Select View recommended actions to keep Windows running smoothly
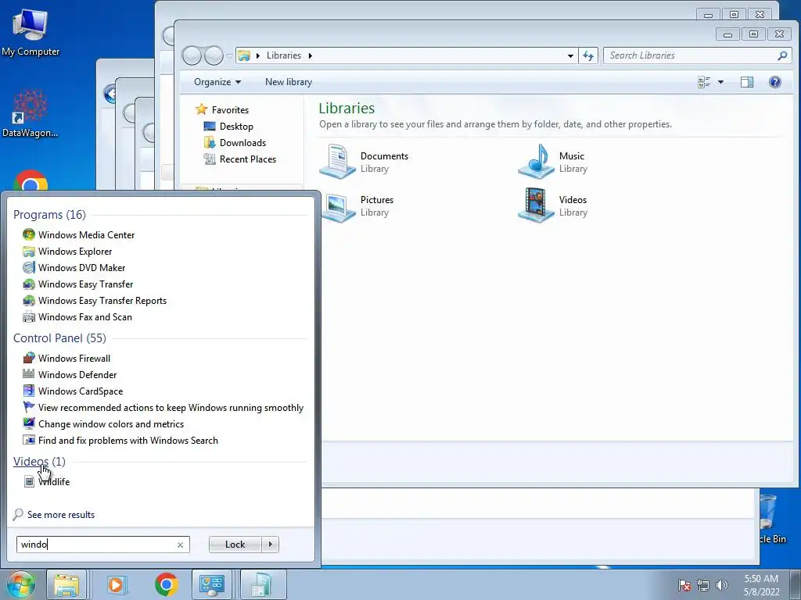 coord(163,407)
